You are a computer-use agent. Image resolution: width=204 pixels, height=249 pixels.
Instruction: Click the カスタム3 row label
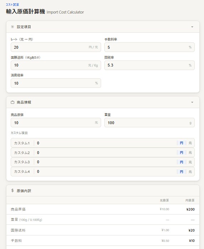[22, 162]
